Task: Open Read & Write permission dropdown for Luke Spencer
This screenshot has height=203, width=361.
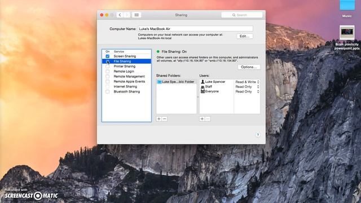Action: 247,82
